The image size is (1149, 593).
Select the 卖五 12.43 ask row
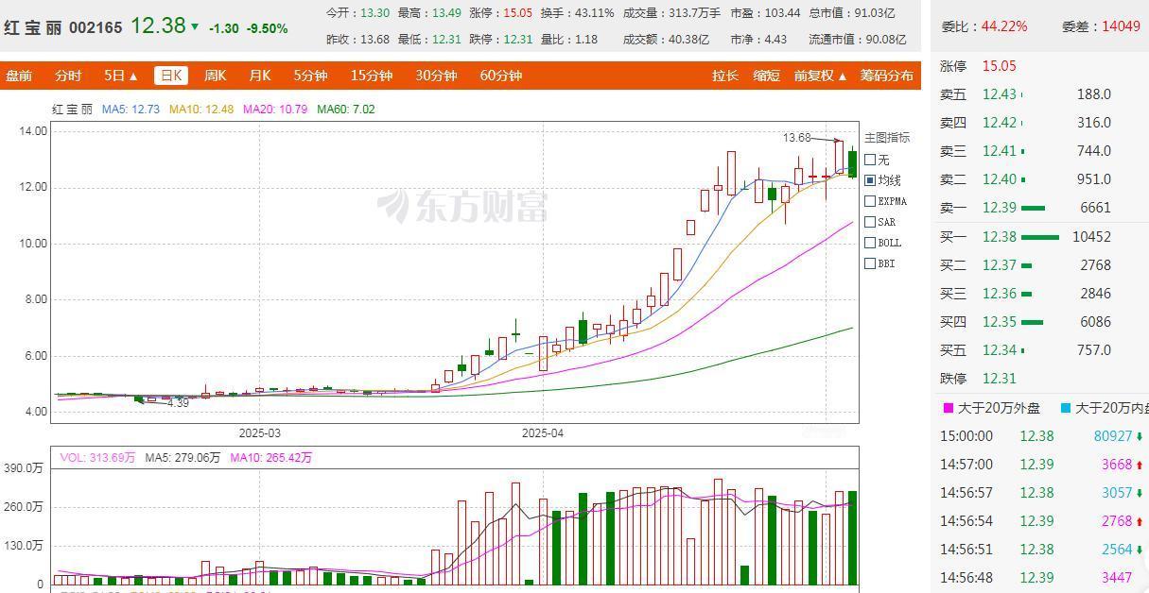point(1038,94)
